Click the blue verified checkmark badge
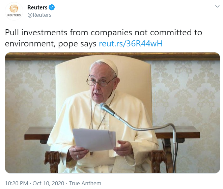223x189 pixels. coord(52,7)
